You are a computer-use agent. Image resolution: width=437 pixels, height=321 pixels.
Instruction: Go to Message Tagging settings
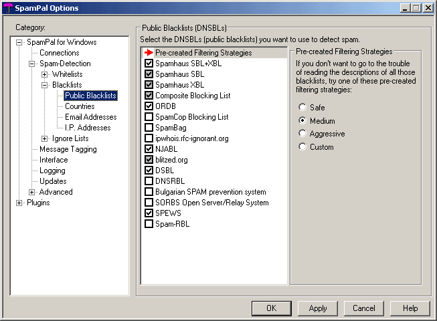click(x=68, y=149)
